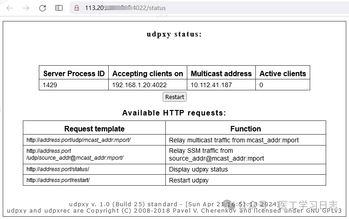Image resolution: width=349 pixels, height=219 pixels.
Task: Select the udp/mcast_addr:mport template row
Action: click(x=95, y=140)
